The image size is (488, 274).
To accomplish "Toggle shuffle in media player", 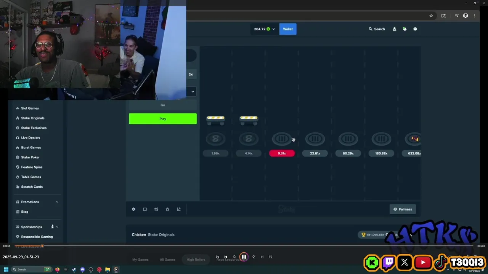I will (217, 257).
